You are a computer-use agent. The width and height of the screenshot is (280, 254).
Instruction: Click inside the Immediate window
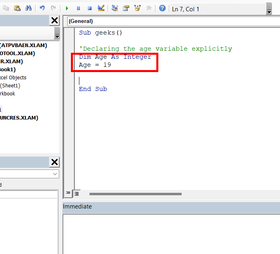(172, 234)
